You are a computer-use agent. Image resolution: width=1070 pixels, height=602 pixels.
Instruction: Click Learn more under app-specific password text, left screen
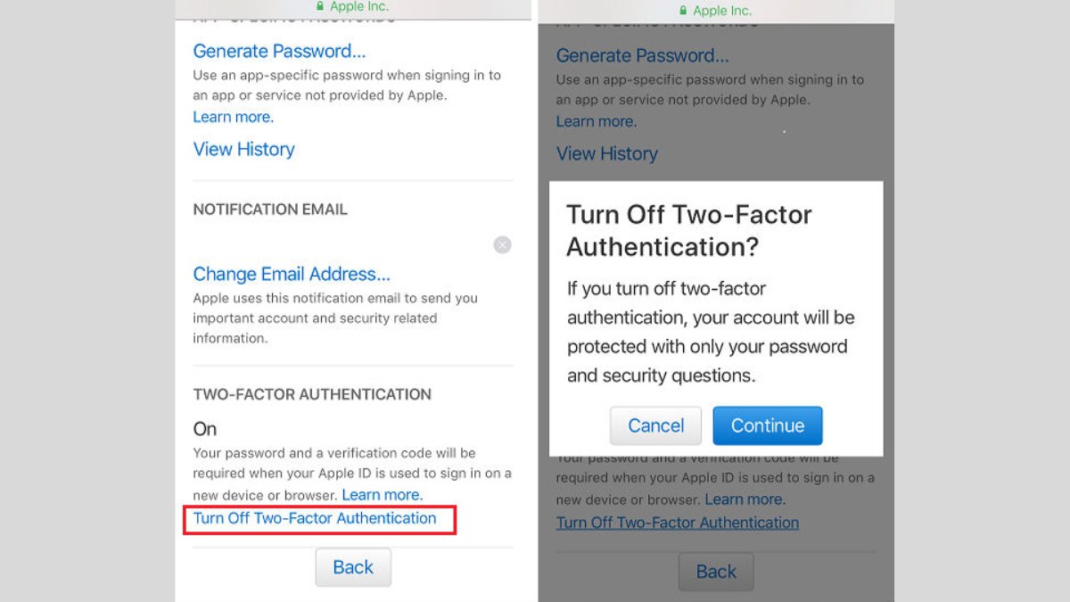pos(234,117)
